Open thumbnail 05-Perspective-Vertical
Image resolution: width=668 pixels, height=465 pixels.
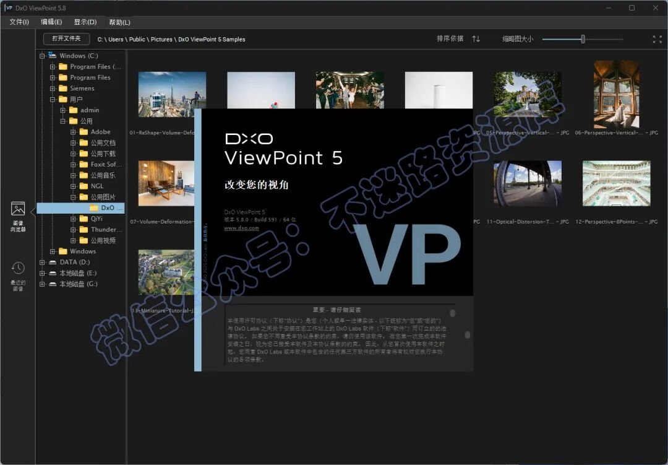click(x=528, y=94)
